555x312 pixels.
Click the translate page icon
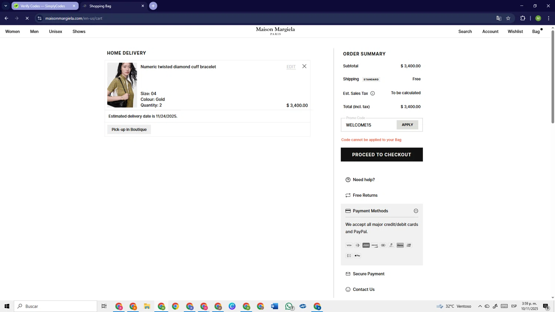click(499, 18)
